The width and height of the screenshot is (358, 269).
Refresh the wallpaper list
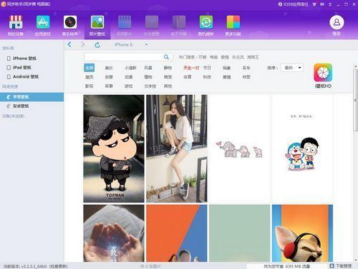tap(97, 45)
